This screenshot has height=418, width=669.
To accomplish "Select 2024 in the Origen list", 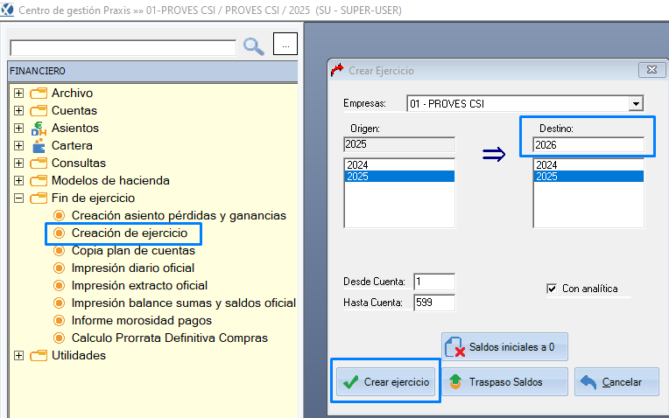I will point(399,165).
